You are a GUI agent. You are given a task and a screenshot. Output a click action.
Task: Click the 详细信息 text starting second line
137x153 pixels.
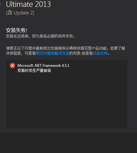coord(13,53)
